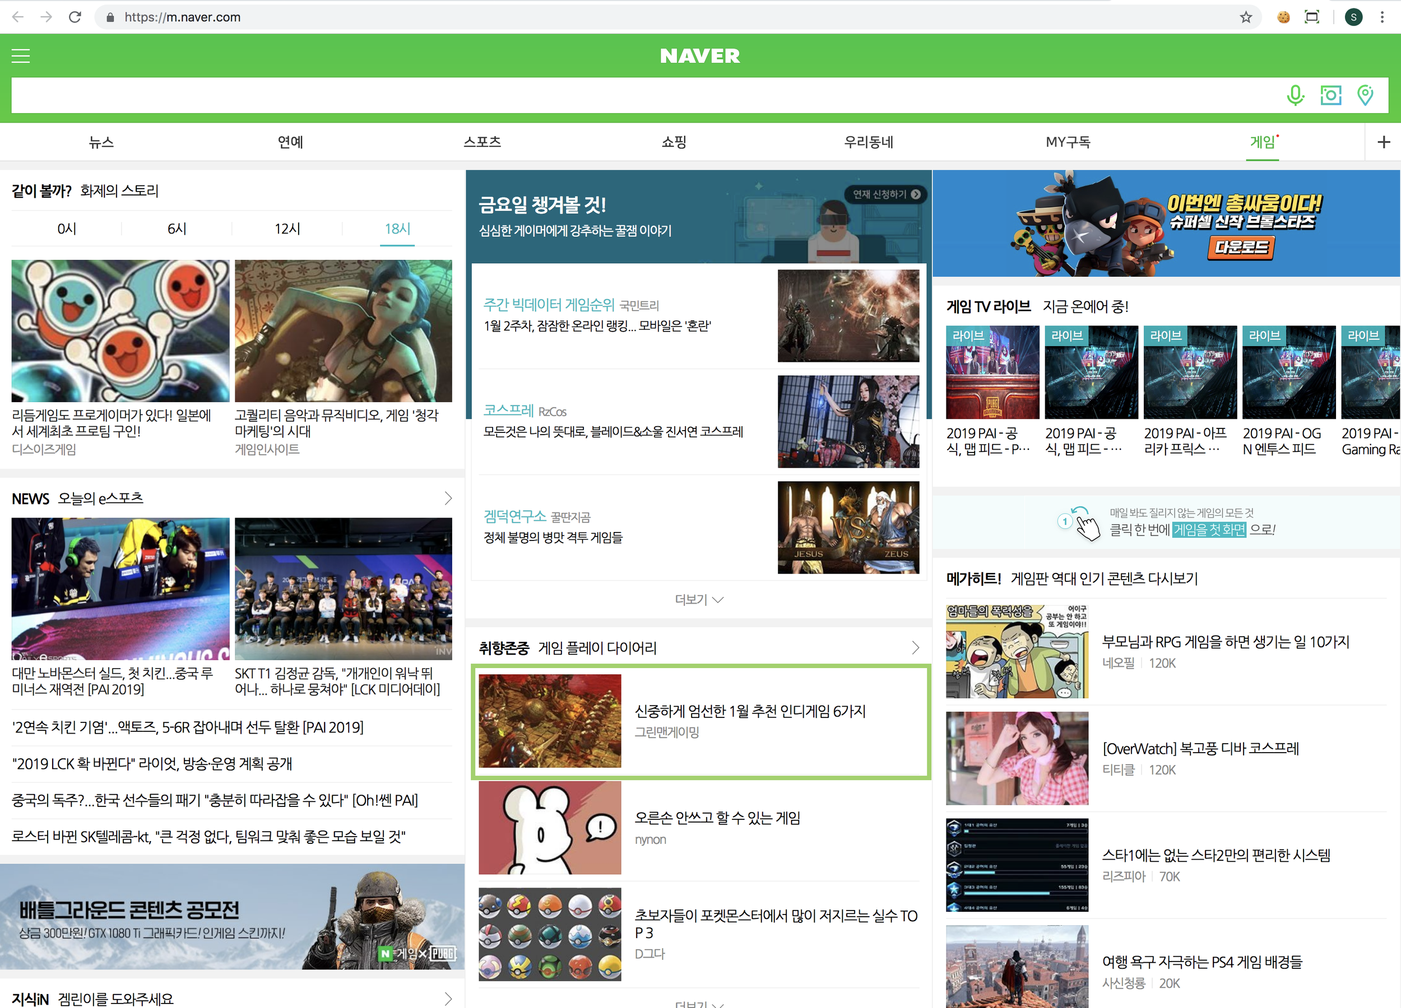Open the hamburger side menu
The width and height of the screenshot is (1401, 1008).
[20, 56]
